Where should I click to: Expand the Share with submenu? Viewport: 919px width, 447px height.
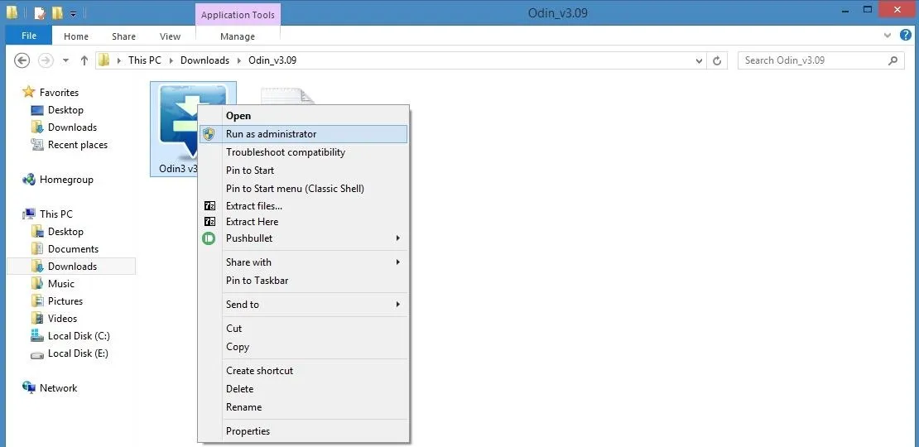click(303, 262)
